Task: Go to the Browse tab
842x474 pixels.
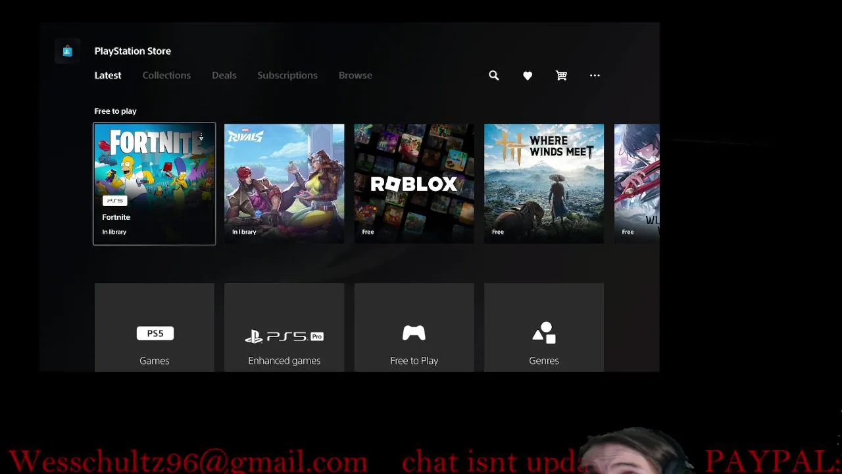Action: 355,76
